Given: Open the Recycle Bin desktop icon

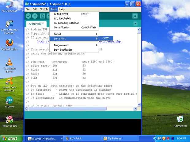Looking at the screenshot, I should [180, 121].
